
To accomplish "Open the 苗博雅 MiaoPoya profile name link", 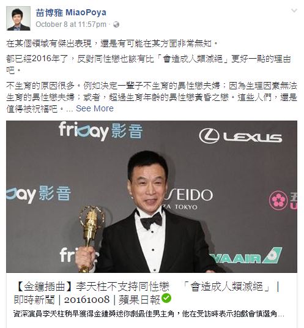I will 71,13.
